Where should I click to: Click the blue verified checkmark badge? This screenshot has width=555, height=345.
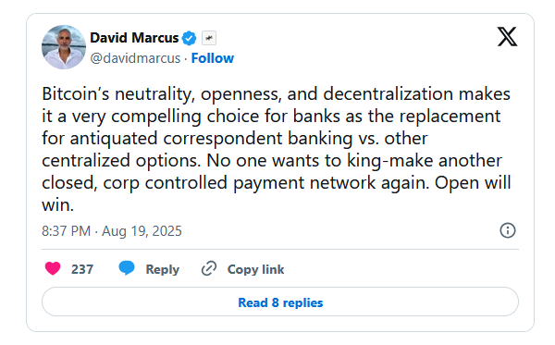[x=190, y=38]
